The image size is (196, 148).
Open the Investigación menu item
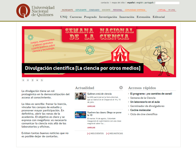tap(108, 17)
